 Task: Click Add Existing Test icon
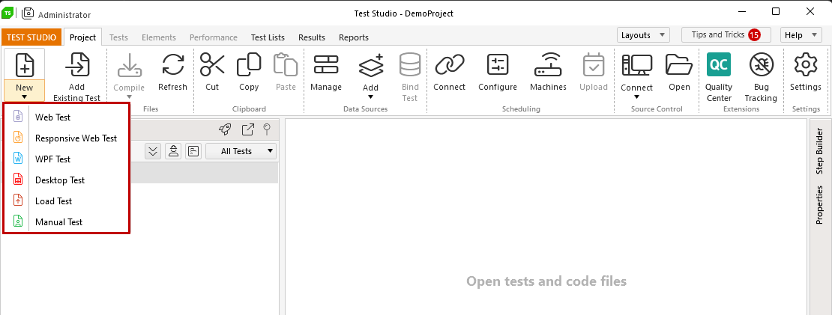(x=77, y=64)
